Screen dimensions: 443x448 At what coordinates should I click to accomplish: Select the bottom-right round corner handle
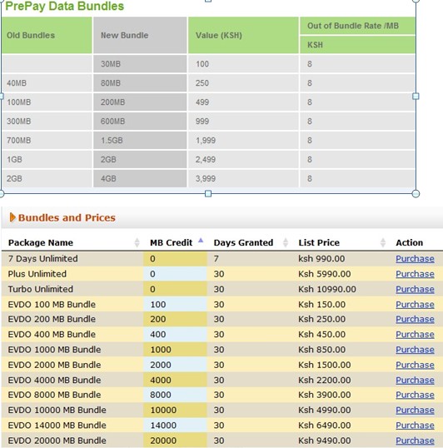tap(416, 194)
